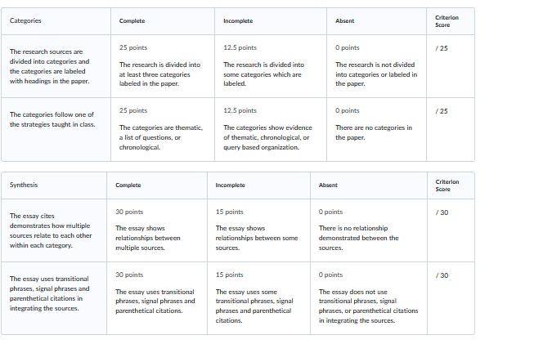Select the Synthesis rubric header cell
Viewport: 552px width, 344px height.
click(x=54, y=185)
